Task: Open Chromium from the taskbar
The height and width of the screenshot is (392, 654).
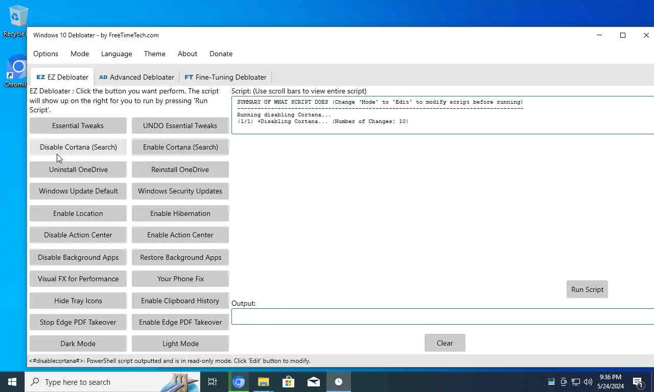Action: point(239,382)
